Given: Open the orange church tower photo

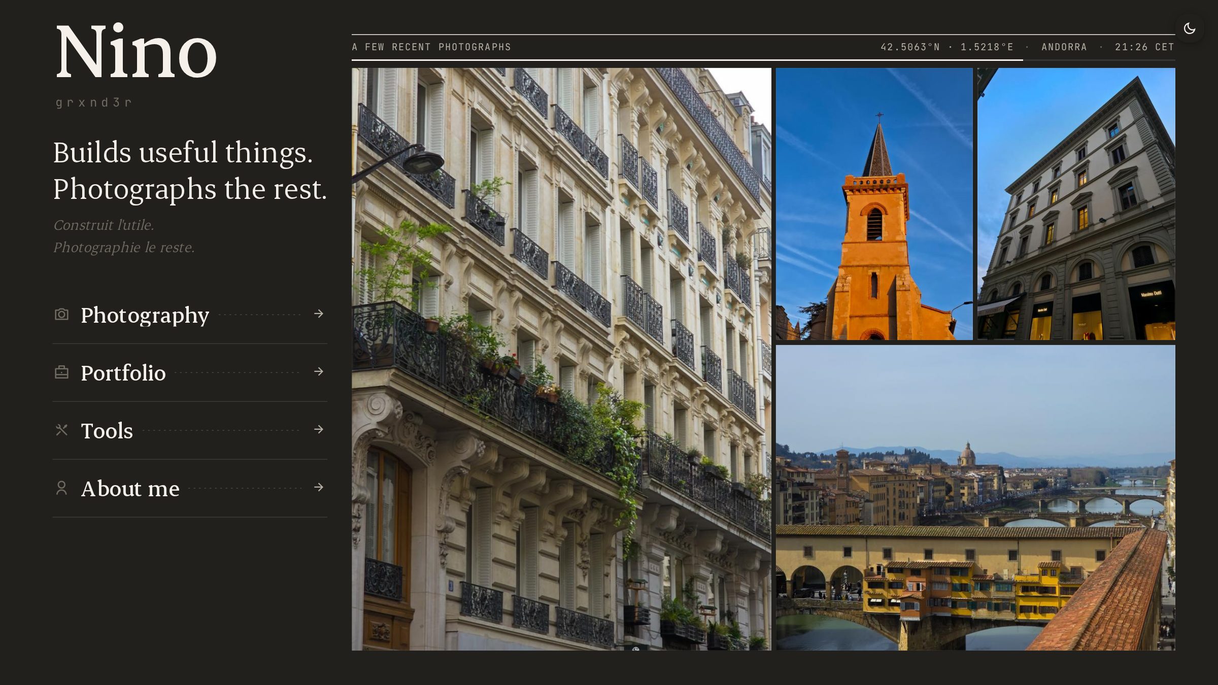Looking at the screenshot, I should pyautogui.click(x=874, y=204).
